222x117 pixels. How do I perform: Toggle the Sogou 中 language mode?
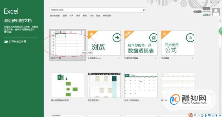[x=195, y=115]
